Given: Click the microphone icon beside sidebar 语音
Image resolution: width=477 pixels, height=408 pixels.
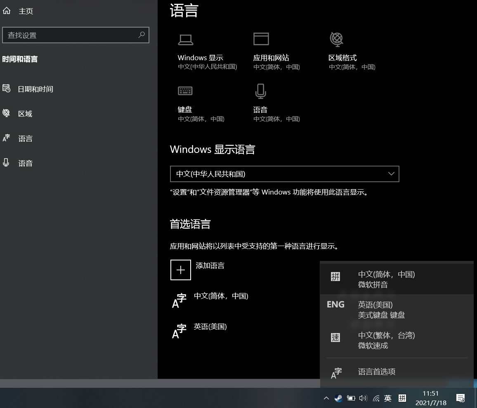Looking at the screenshot, I should coord(6,162).
